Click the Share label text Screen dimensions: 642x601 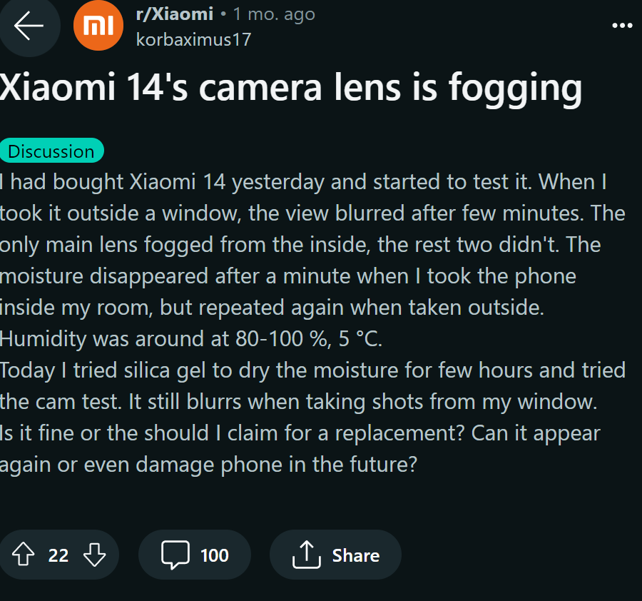click(355, 555)
